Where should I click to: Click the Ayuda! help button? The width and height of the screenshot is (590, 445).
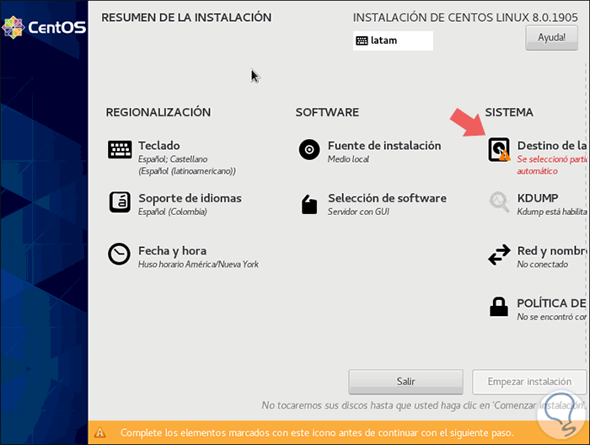point(551,37)
